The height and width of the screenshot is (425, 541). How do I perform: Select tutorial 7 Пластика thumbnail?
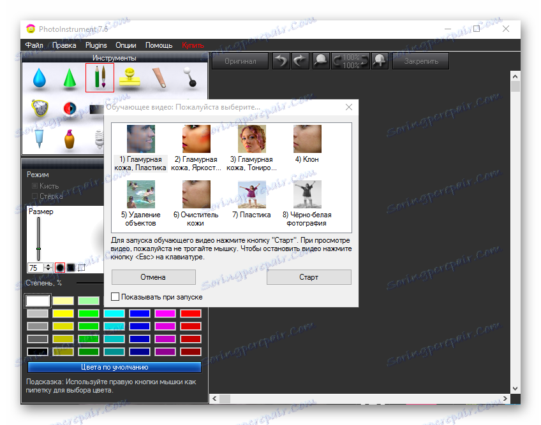[252, 194]
